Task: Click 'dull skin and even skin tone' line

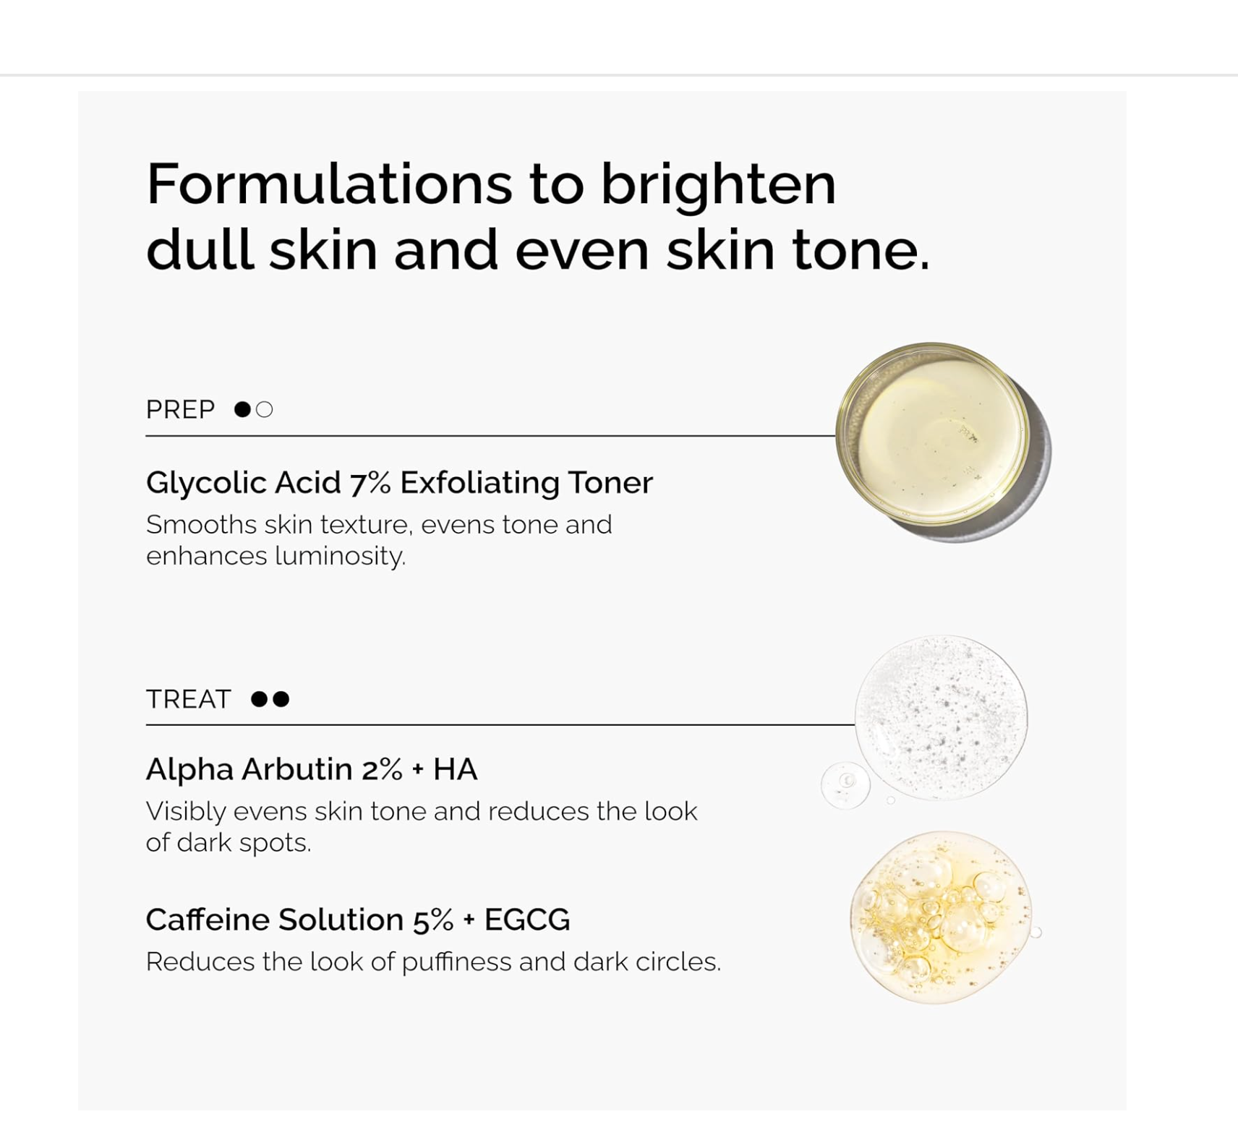Action: 537,250
